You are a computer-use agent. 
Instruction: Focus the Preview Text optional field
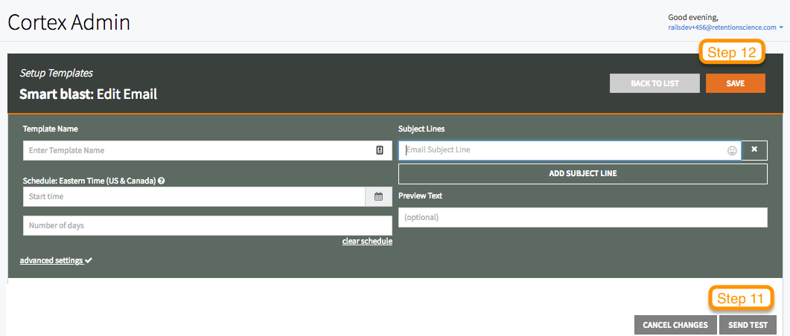(x=583, y=217)
